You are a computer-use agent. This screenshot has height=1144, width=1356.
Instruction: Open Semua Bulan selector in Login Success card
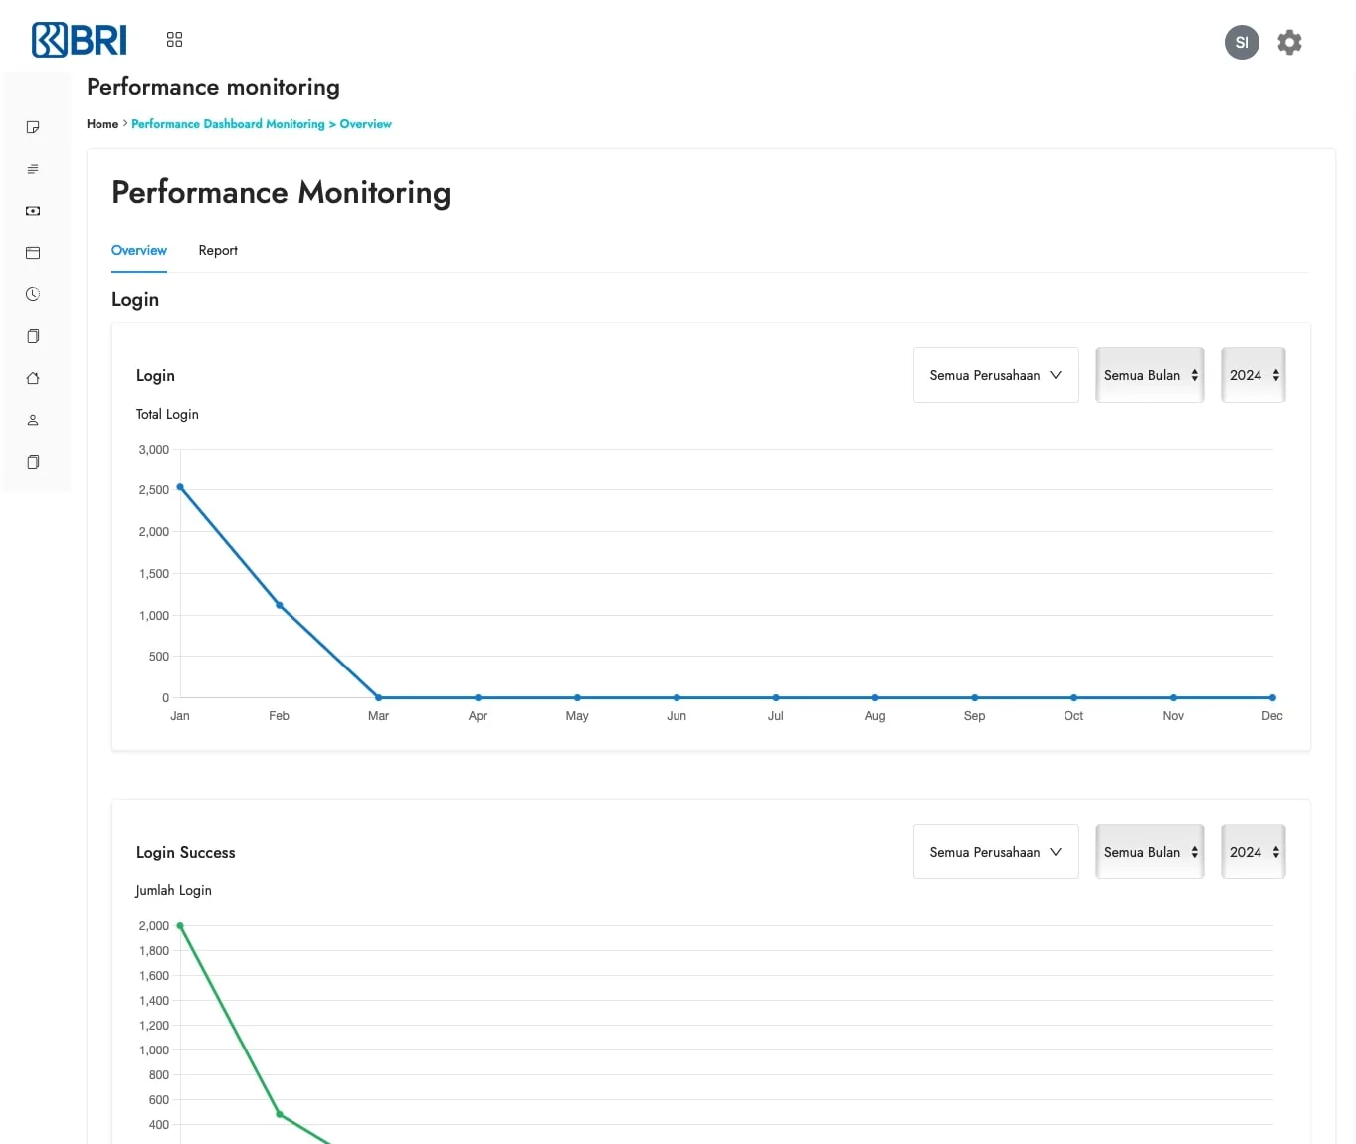pyautogui.click(x=1150, y=852)
